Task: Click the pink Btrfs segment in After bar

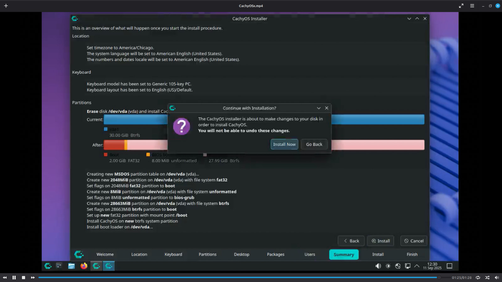Action: pyautogui.click(x=378, y=145)
